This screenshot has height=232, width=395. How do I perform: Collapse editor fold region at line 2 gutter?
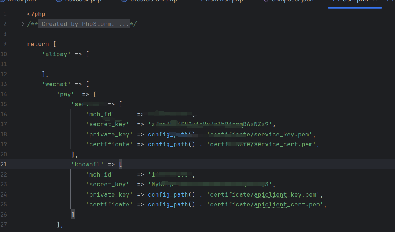22,24
